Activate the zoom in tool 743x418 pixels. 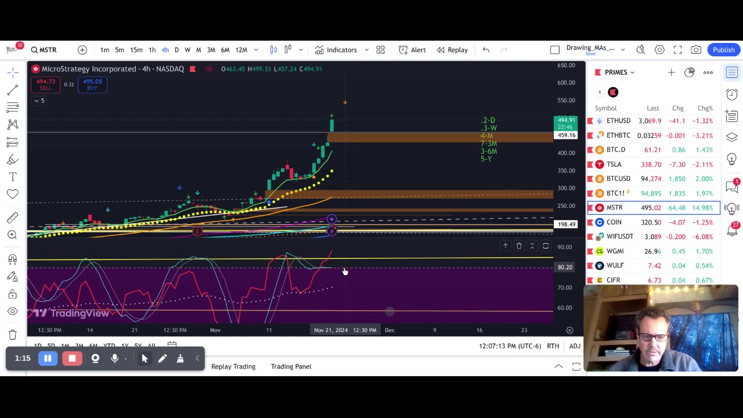pos(12,235)
